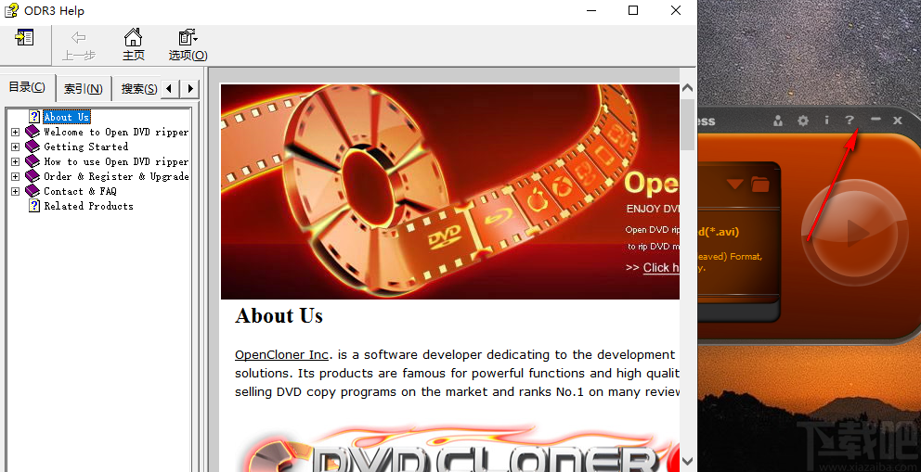
Task: Show previous tabs with the left arrow
Action: pyautogui.click(x=170, y=88)
